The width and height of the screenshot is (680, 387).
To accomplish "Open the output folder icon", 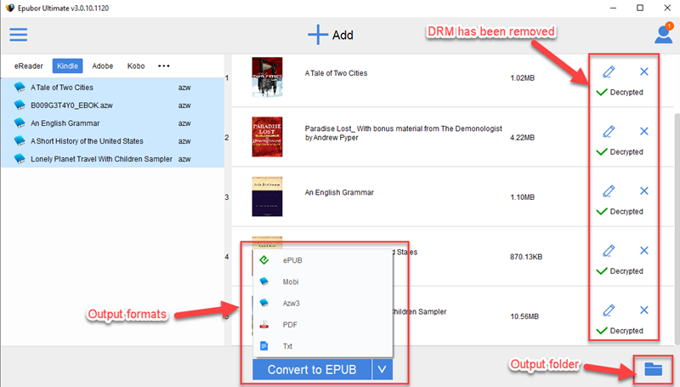I will pyautogui.click(x=653, y=369).
